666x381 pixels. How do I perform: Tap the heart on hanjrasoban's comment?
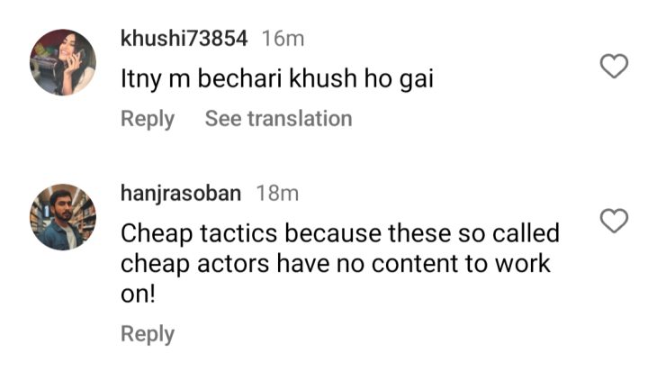(x=614, y=221)
